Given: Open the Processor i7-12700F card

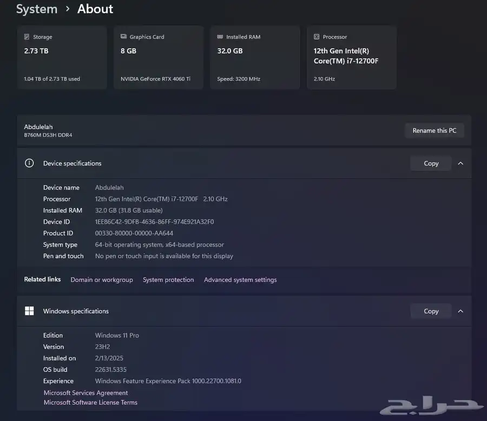Looking at the screenshot, I should click(352, 57).
